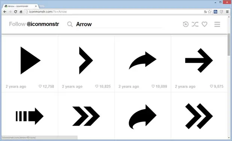This screenshot has height=141, width=232.
Task: Open favorites with the heart icon
Action: 204,24
